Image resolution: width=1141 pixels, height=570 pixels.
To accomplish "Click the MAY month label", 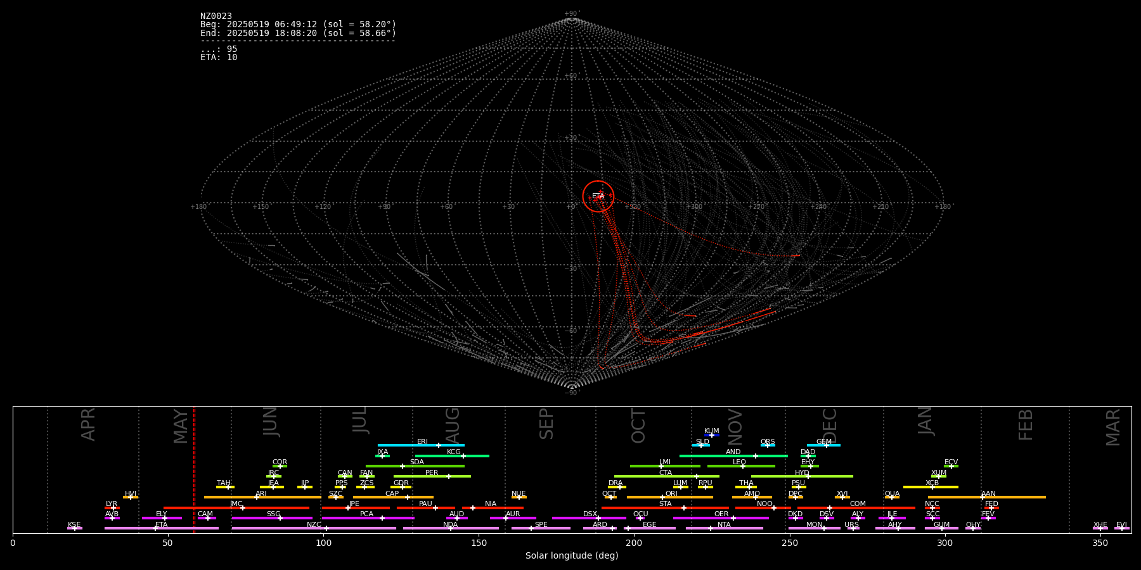I will pyautogui.click(x=181, y=426).
